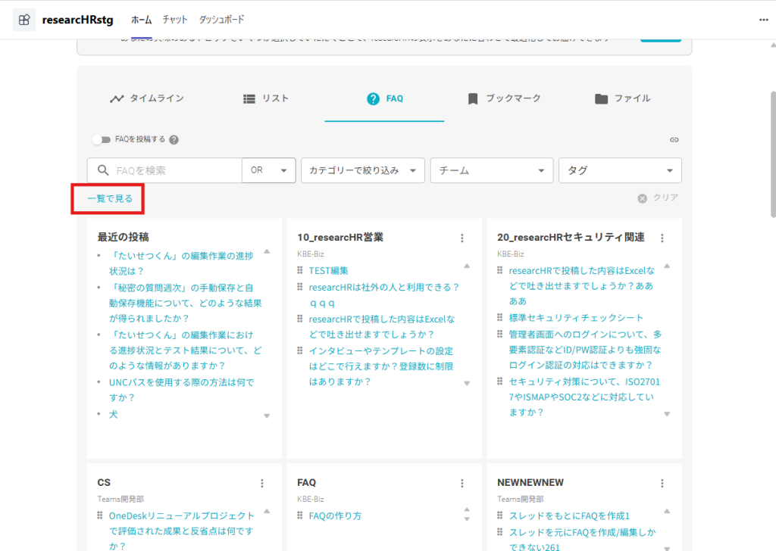Screen dimensions: 776x551
Task: Click the help icon next to FAQを投稿する
Action: [x=174, y=140]
